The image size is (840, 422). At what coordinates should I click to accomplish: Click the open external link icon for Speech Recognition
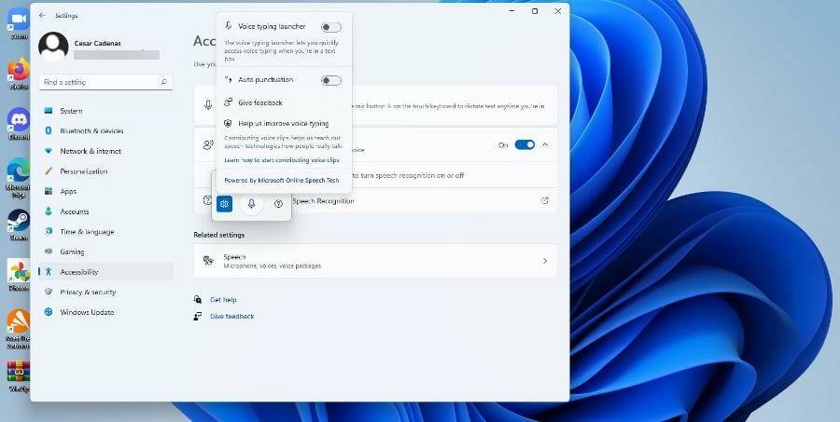pos(545,200)
